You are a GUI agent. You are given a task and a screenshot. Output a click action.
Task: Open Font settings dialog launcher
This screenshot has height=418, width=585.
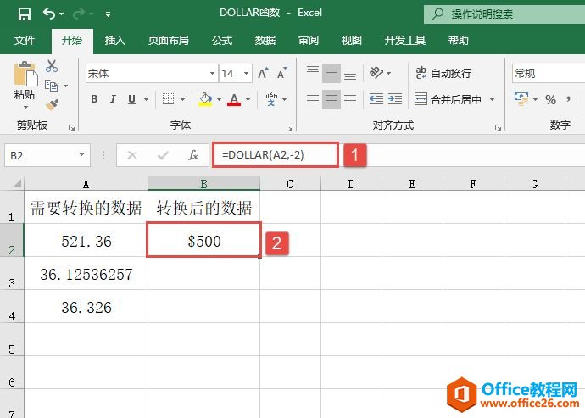[289, 127]
